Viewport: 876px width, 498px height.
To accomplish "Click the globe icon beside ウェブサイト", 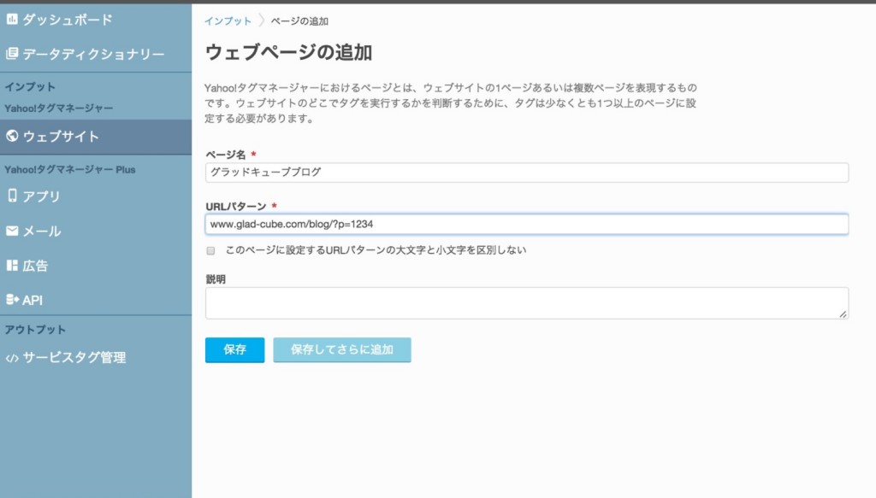I will tap(12, 136).
